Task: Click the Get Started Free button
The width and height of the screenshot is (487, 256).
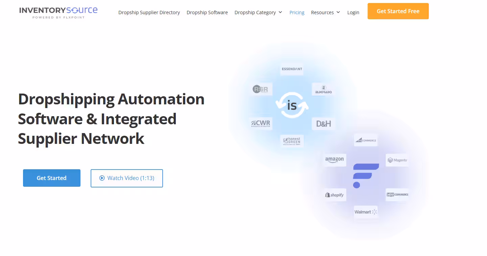Action: (x=398, y=11)
